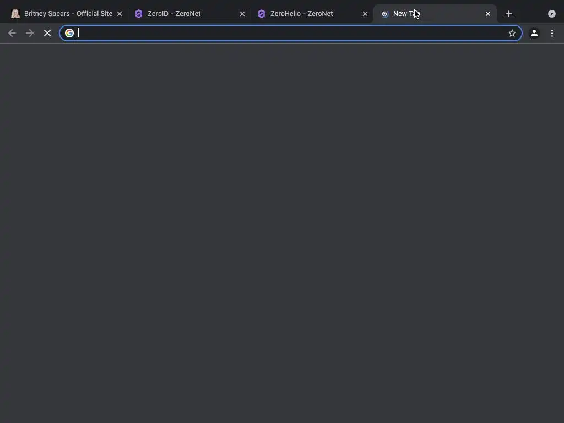
Task: Close the New Tab tab
Action: [x=488, y=14]
